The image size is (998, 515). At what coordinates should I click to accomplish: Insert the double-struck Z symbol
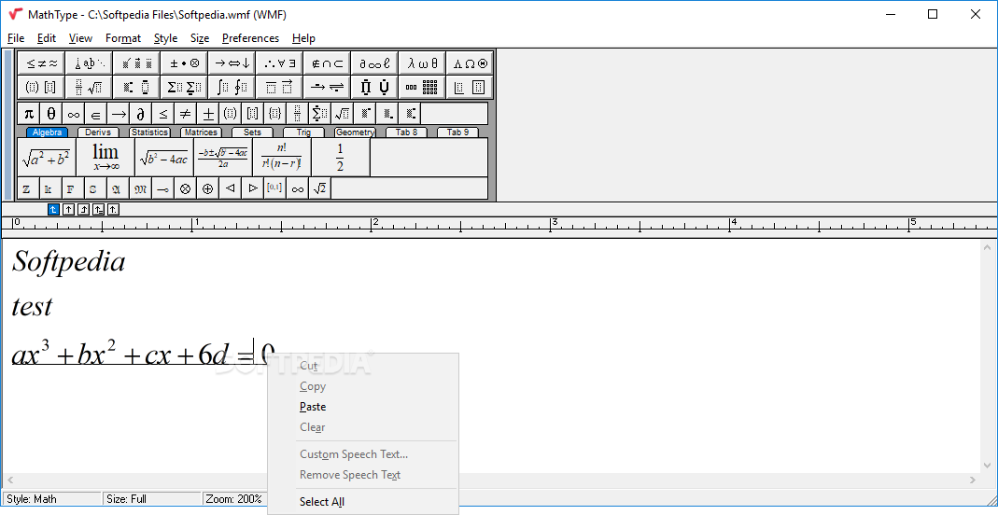pos(27,188)
